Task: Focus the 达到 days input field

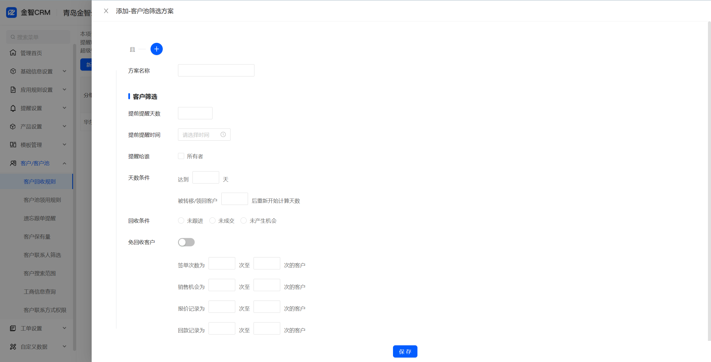Action: click(206, 177)
